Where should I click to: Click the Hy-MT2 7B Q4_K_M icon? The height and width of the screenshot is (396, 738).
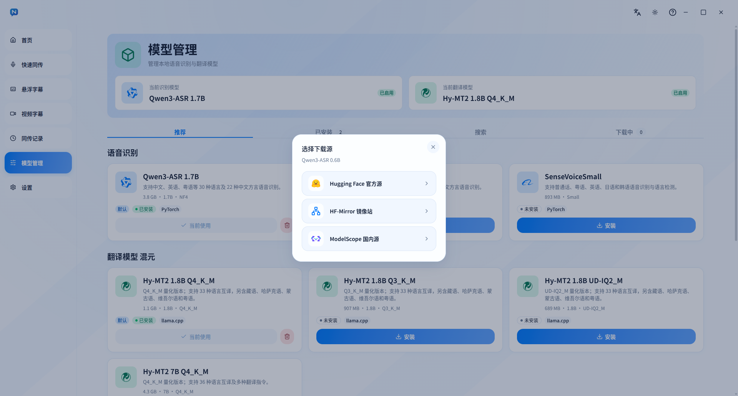pyautogui.click(x=126, y=377)
